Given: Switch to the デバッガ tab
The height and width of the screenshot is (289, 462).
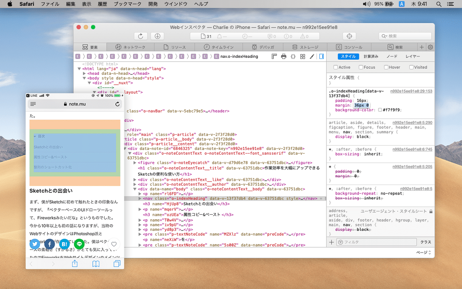Looking at the screenshot, I should click(x=264, y=47).
